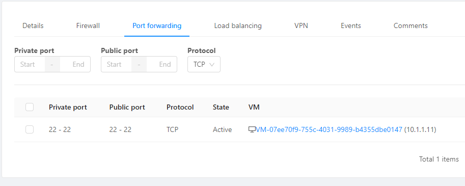Click the State column header
Viewport: 465px width, 186px height.
click(x=221, y=107)
